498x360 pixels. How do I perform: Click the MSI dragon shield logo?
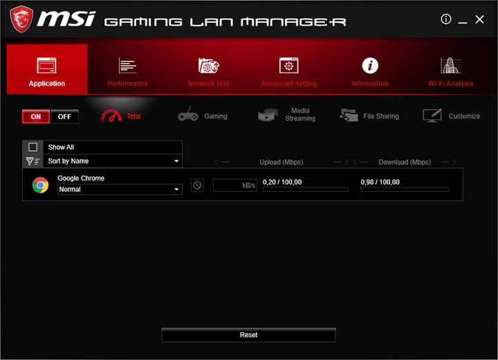pos(21,19)
